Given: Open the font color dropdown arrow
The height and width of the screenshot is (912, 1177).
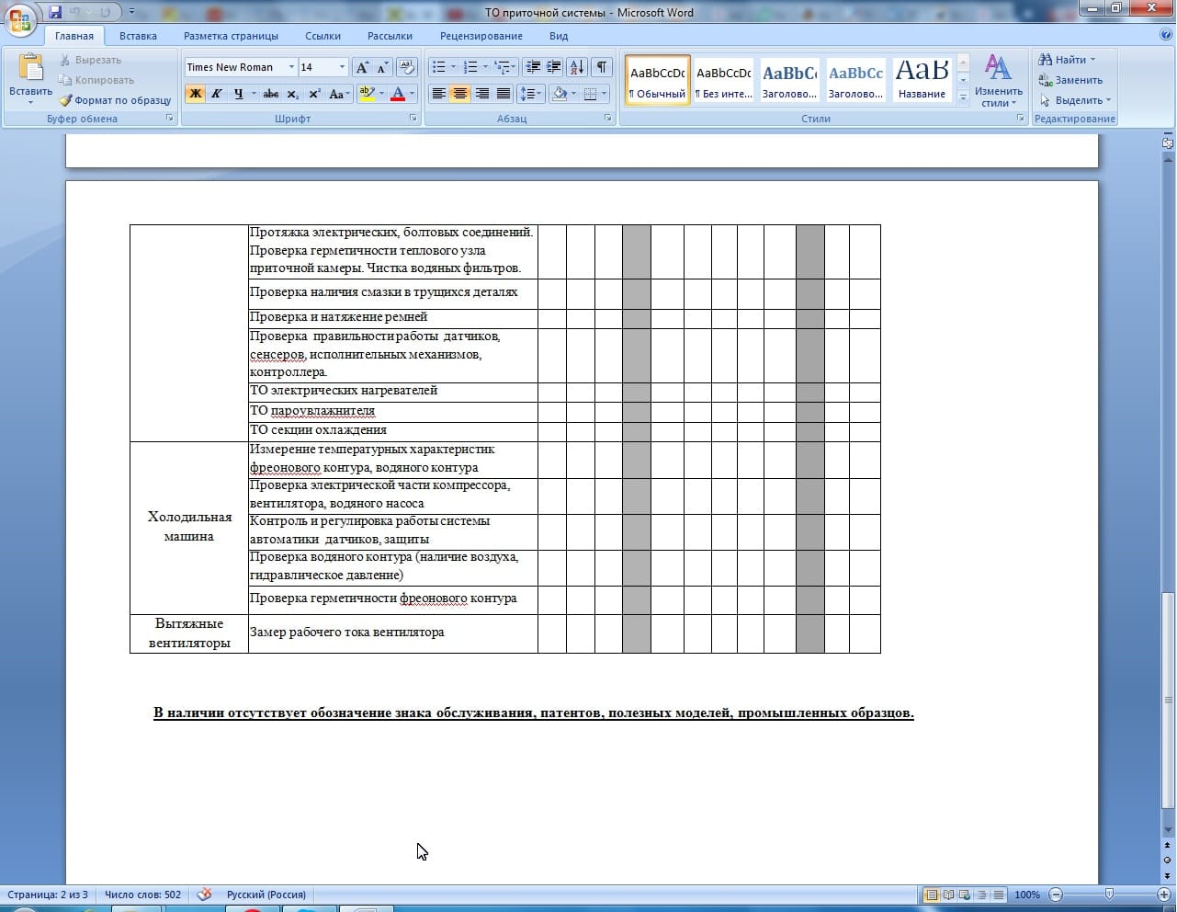Looking at the screenshot, I should (412, 94).
